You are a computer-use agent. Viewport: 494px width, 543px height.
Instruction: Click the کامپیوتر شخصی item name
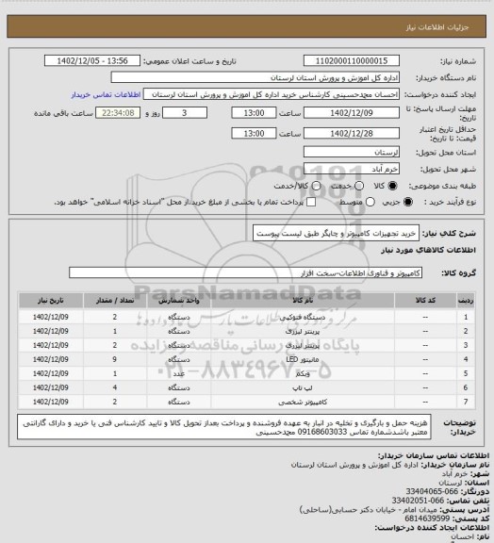(303, 402)
